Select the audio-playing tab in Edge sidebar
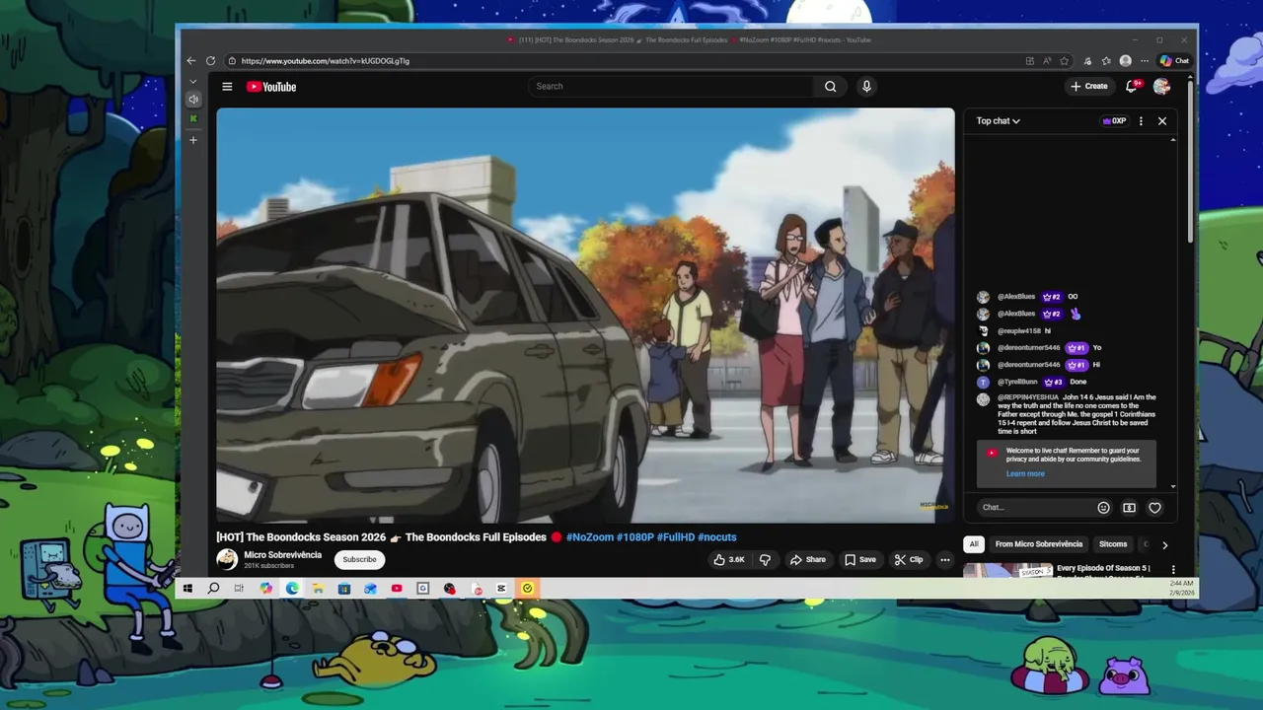The height and width of the screenshot is (710, 1263). pyautogui.click(x=193, y=99)
